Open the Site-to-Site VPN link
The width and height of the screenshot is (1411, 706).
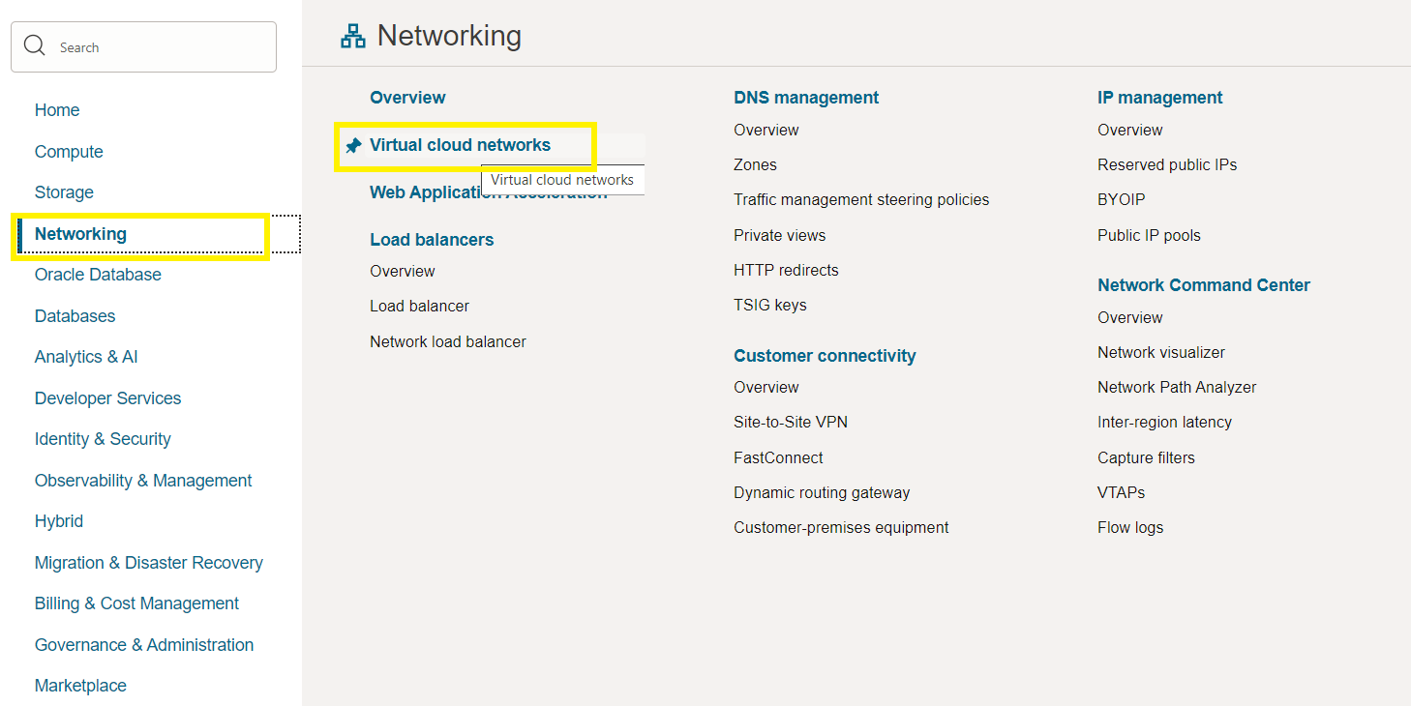[x=791, y=422]
